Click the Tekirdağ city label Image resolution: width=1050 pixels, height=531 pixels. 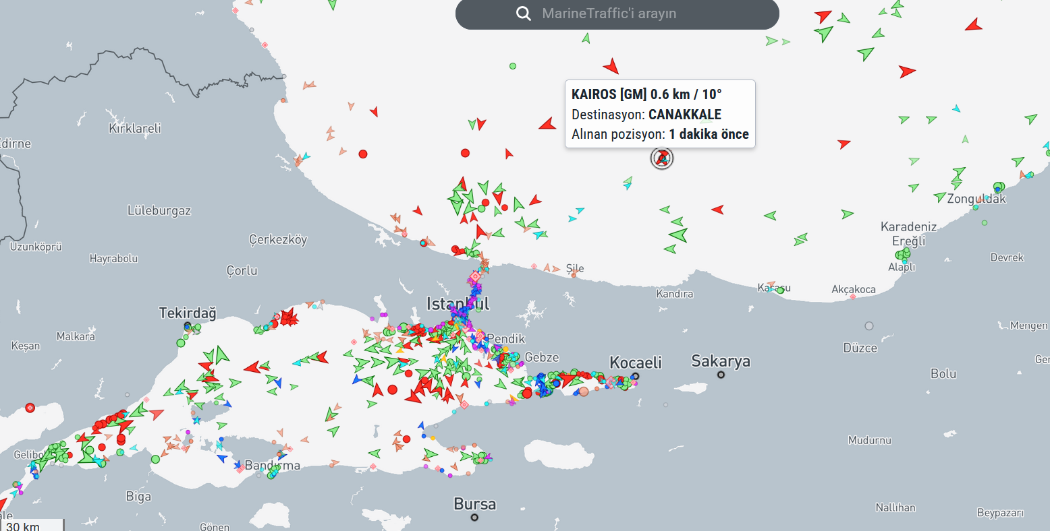(188, 313)
